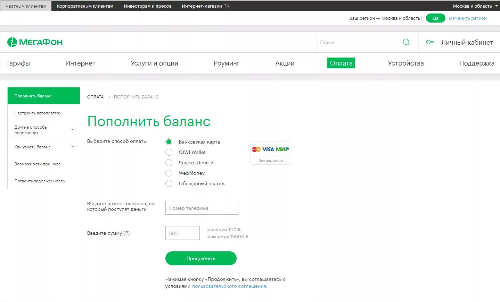Select Обещанный платёж option

[x=169, y=183]
